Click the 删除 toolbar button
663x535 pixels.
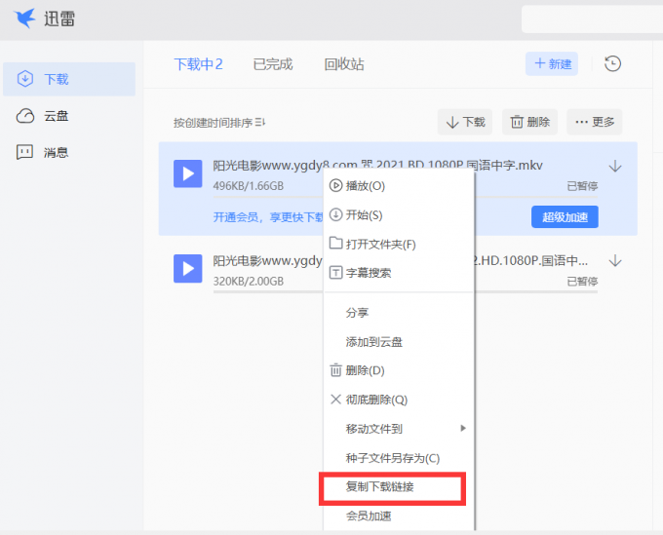pyautogui.click(x=529, y=122)
